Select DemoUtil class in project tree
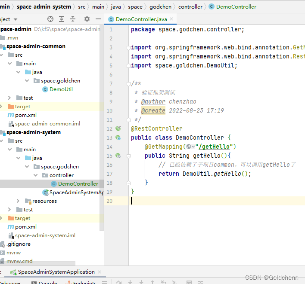 [x=61, y=89]
